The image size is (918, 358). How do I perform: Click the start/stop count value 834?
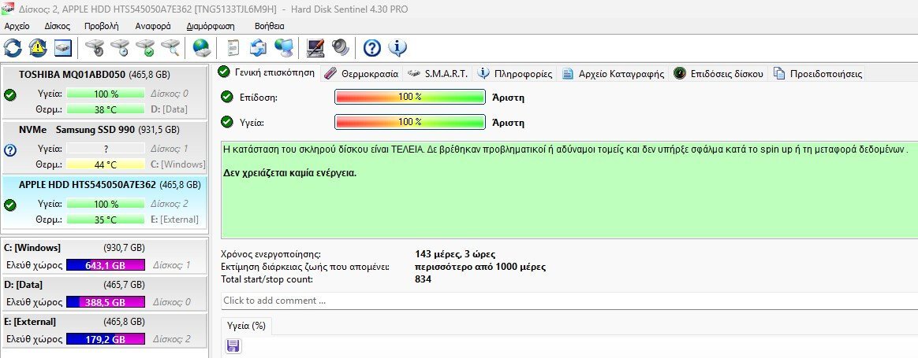[x=423, y=280]
